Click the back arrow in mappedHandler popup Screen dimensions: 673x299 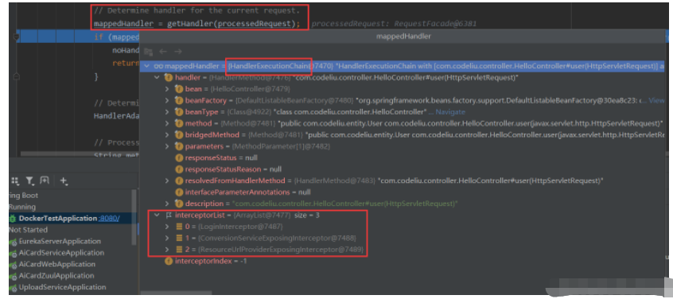(x=163, y=52)
